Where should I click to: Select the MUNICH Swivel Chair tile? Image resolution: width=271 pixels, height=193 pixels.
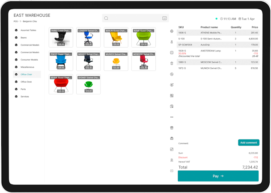click(116, 61)
